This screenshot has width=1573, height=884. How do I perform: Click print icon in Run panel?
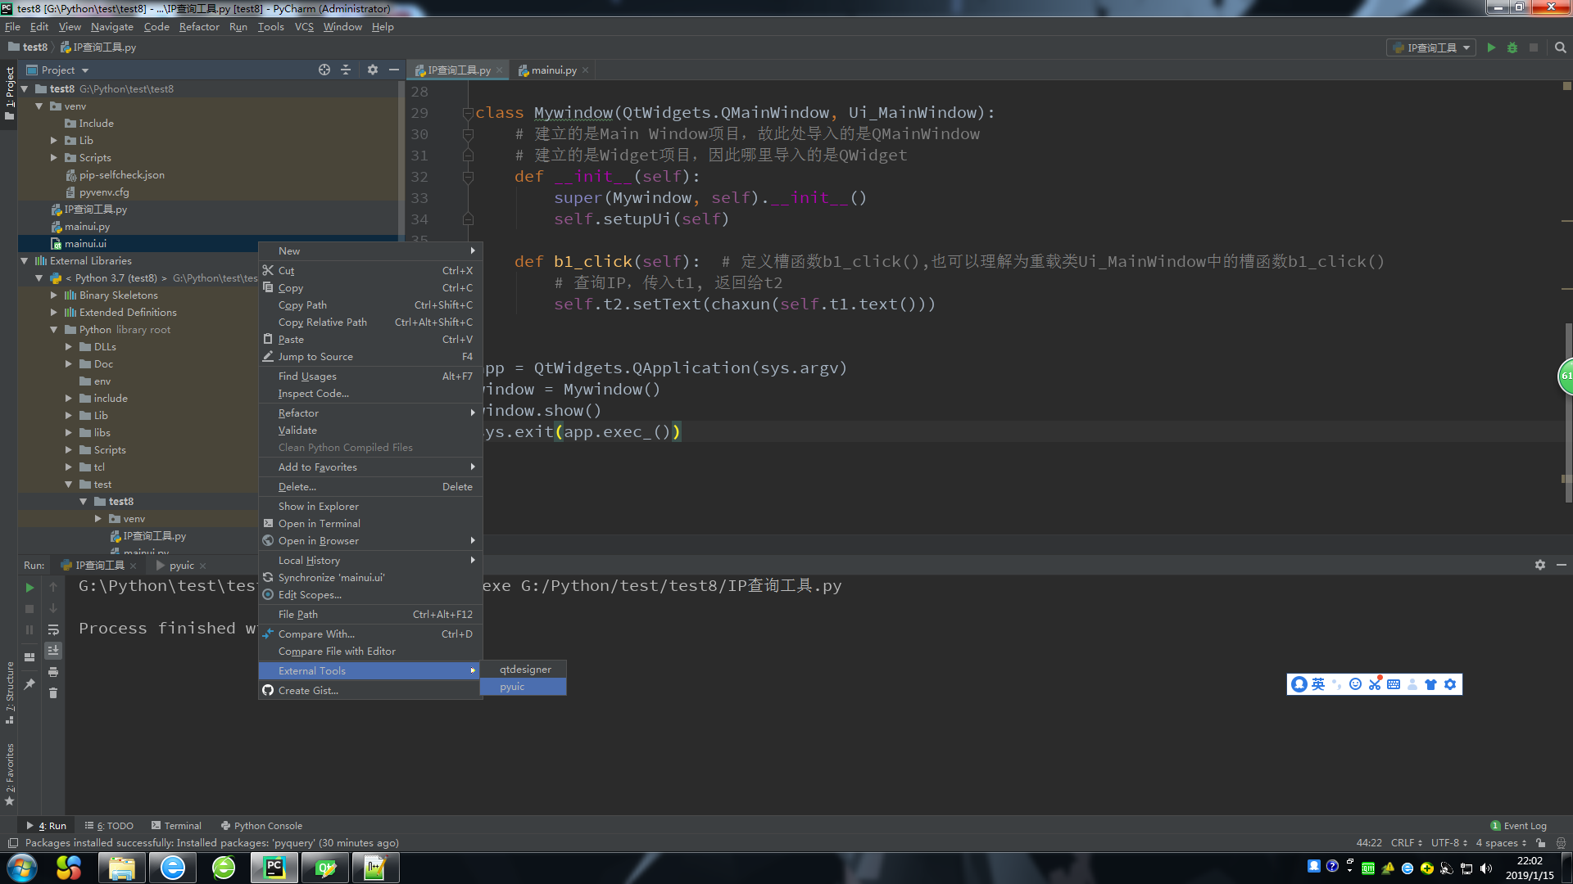pos(53,672)
